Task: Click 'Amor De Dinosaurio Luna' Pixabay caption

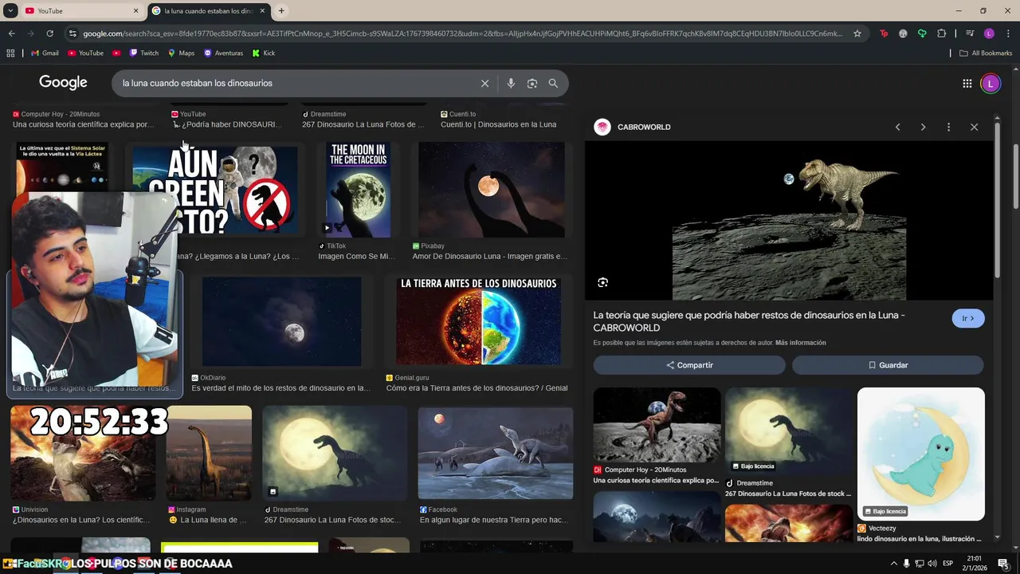Action: 490,257
